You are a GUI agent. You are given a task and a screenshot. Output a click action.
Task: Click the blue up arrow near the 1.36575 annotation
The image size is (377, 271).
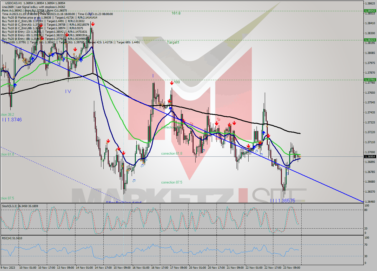[x=287, y=174]
